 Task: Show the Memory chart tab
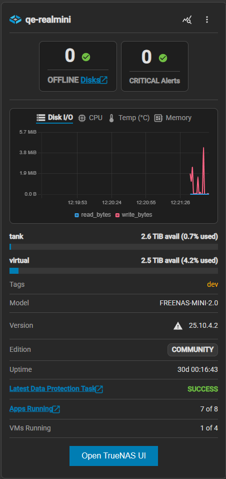pyautogui.click(x=173, y=118)
